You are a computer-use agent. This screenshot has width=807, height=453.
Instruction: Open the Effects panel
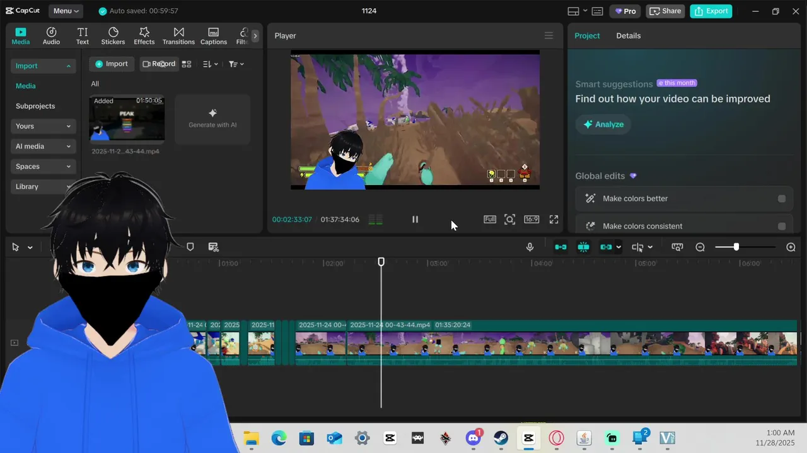(x=144, y=36)
